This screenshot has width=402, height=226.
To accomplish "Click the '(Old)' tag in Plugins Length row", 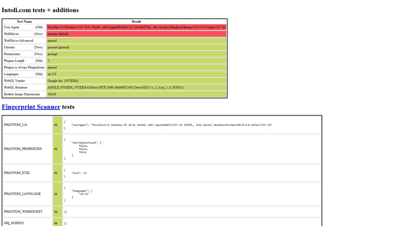I will click(x=39, y=61).
